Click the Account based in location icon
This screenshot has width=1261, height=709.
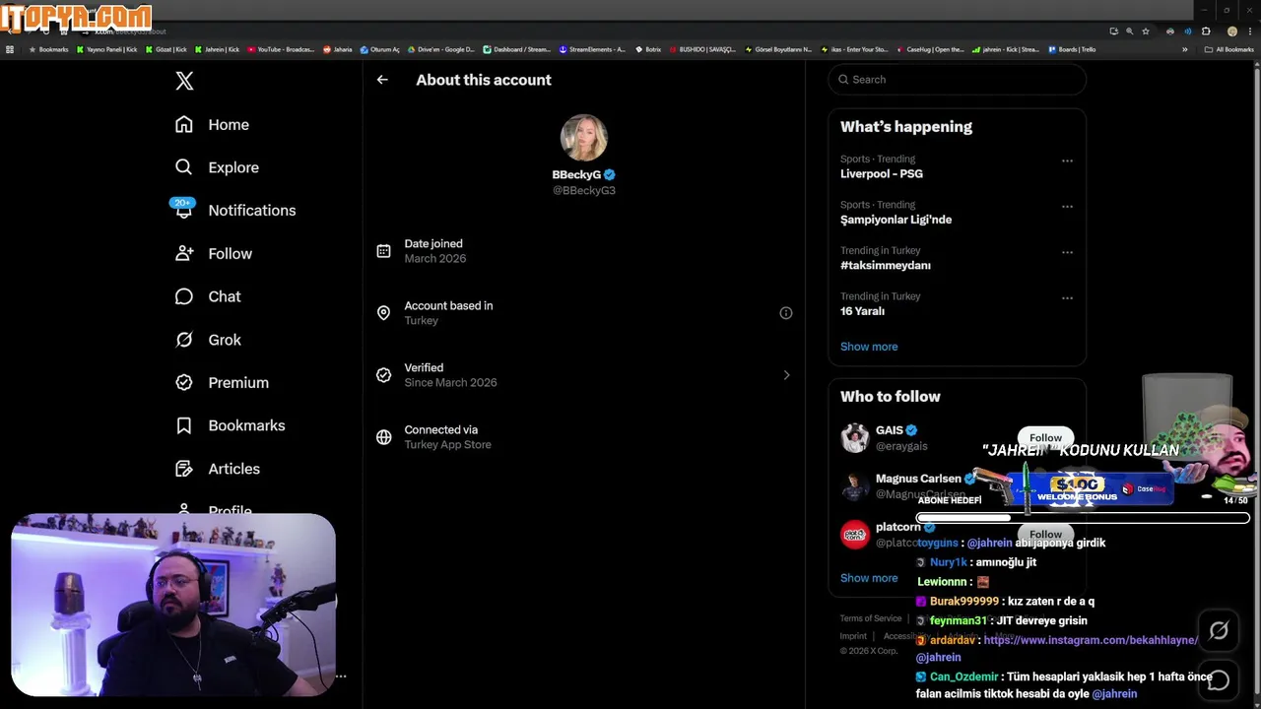tap(384, 313)
